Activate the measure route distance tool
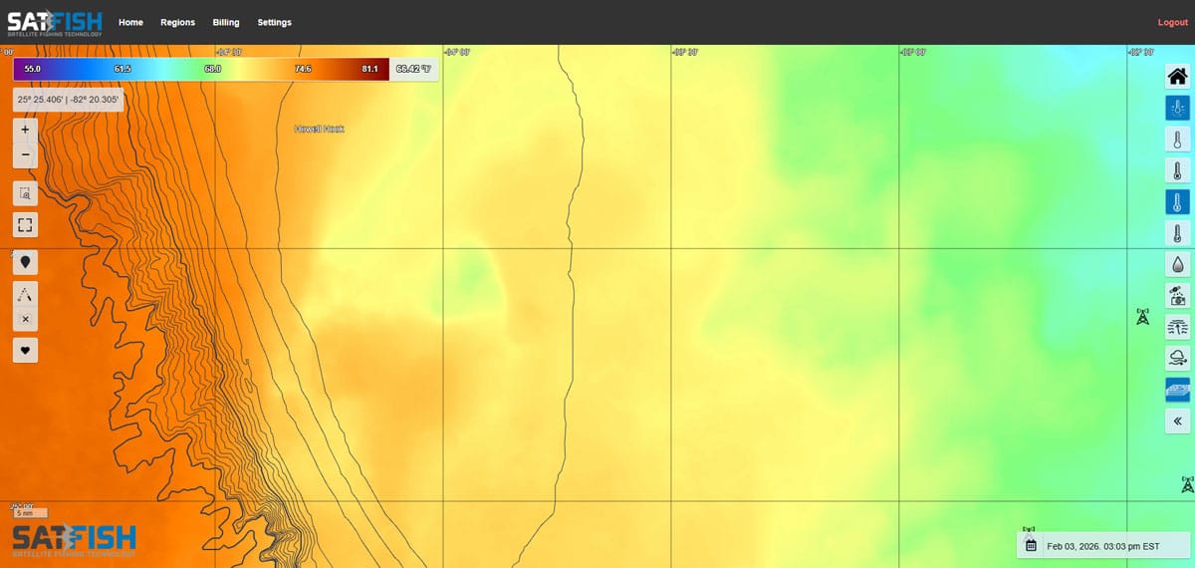The width and height of the screenshot is (1195, 568). [25, 293]
